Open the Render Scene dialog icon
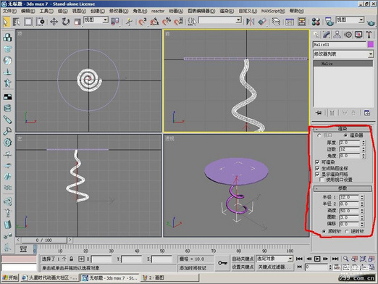378x284 pixels. coord(329,22)
